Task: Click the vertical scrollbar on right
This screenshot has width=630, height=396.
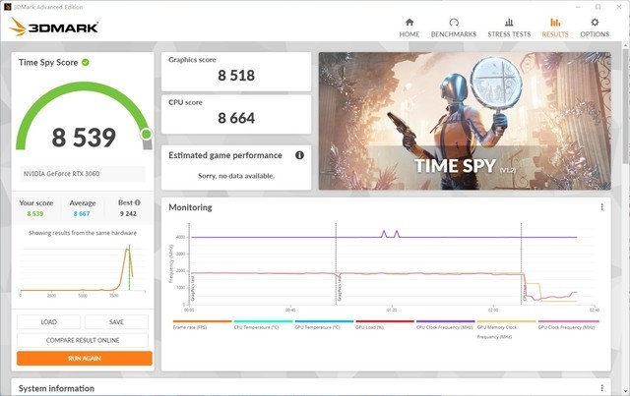Action: click(626, 104)
